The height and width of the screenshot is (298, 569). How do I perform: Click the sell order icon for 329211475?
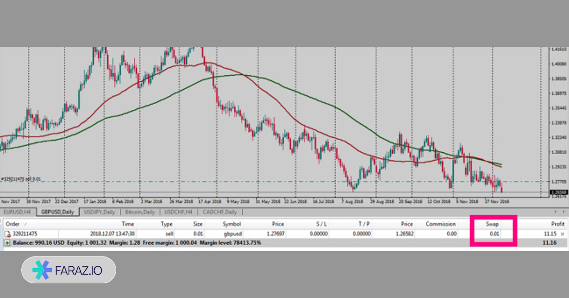coord(8,234)
